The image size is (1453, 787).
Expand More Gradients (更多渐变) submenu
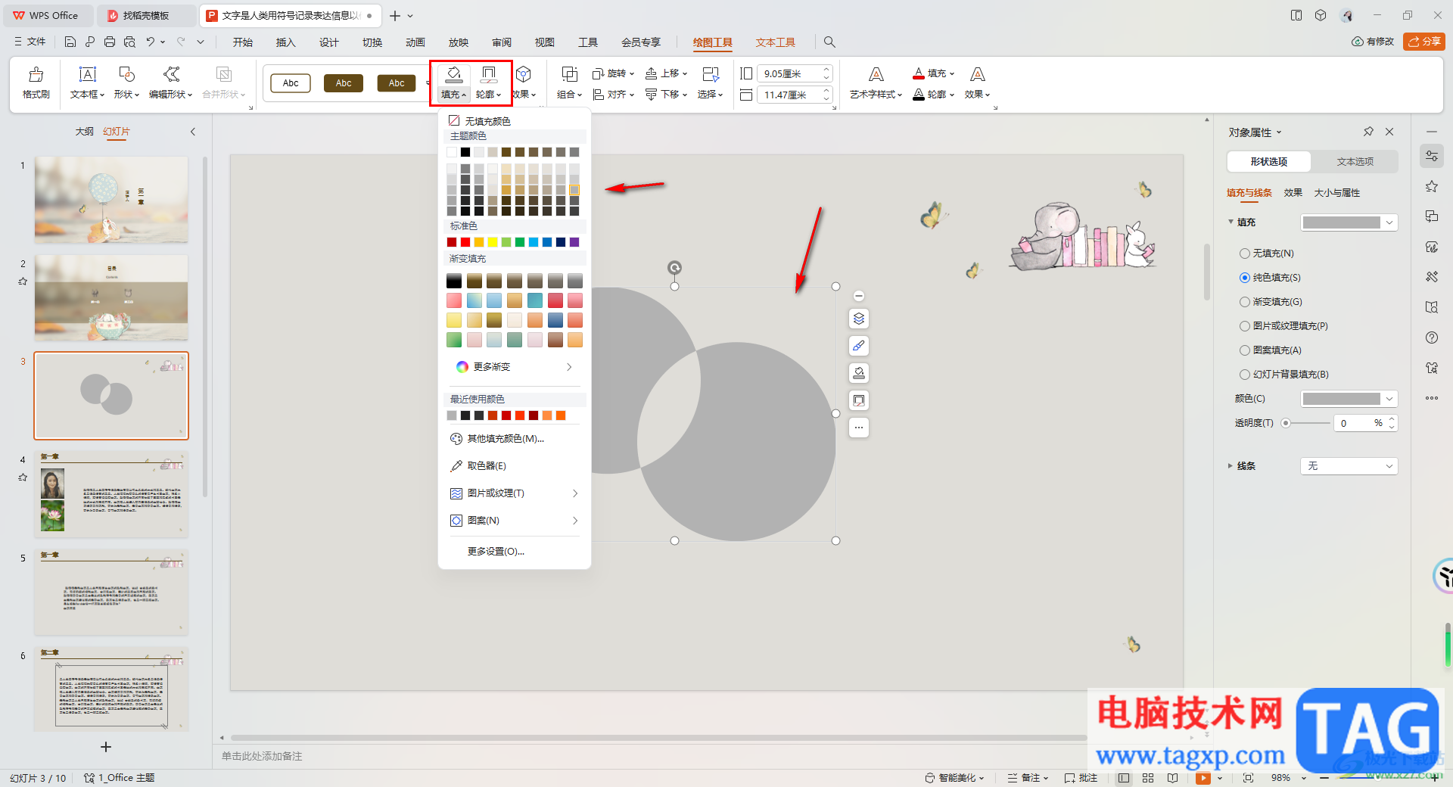[x=515, y=367]
